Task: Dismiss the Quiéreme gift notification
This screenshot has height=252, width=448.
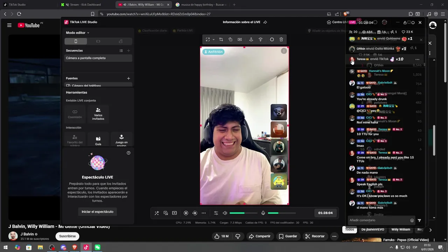Action: (x=421, y=40)
